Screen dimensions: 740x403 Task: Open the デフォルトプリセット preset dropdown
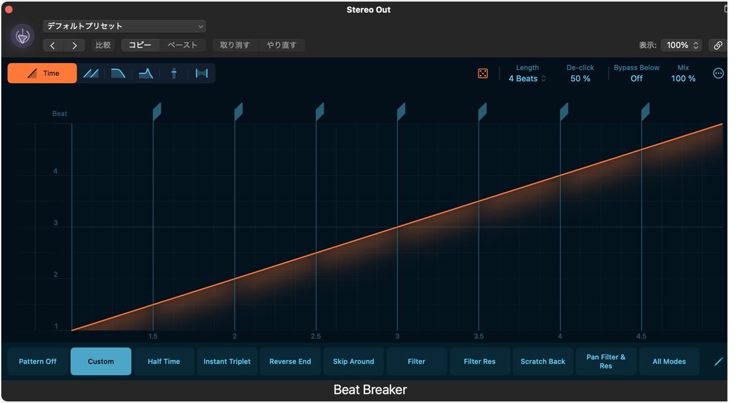pyautogui.click(x=124, y=26)
